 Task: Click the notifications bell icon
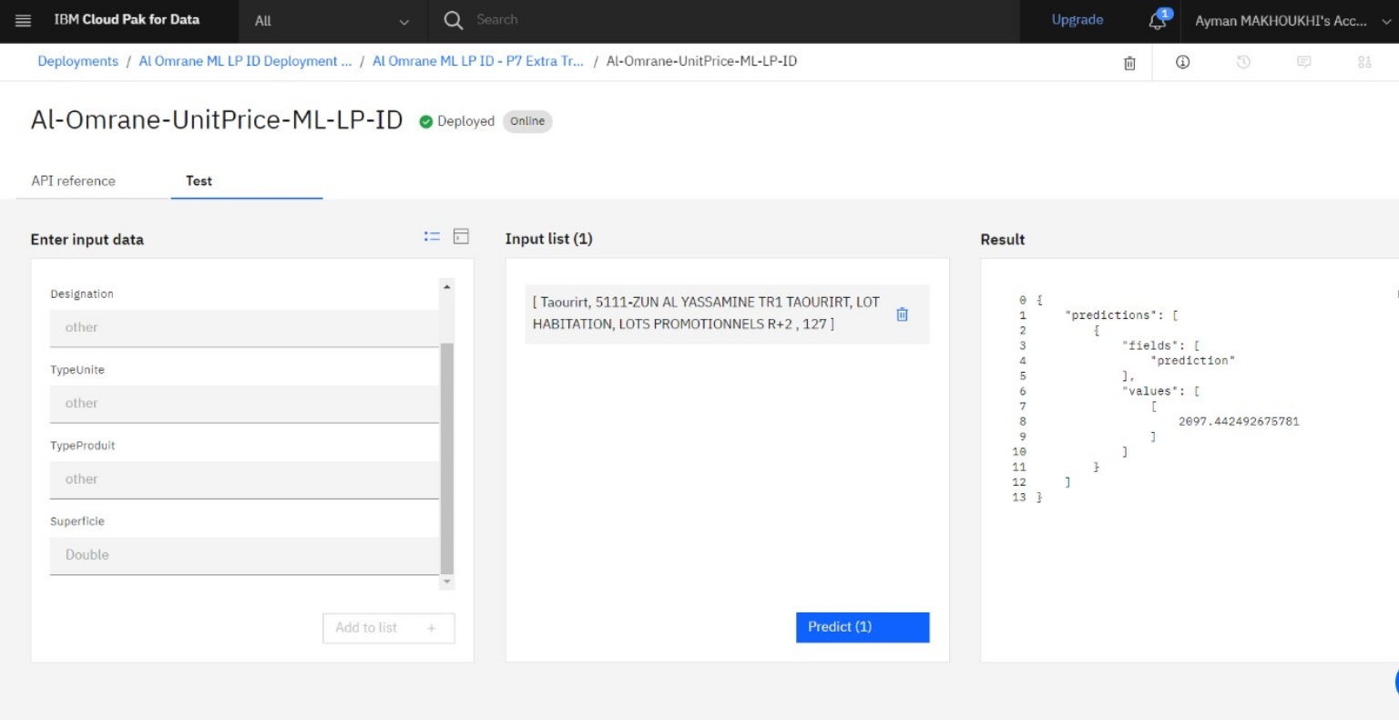coord(1158,21)
